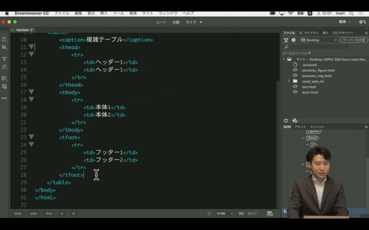
Task: Click the plus icon at bottom of DOM panel
Action: [x=284, y=211]
